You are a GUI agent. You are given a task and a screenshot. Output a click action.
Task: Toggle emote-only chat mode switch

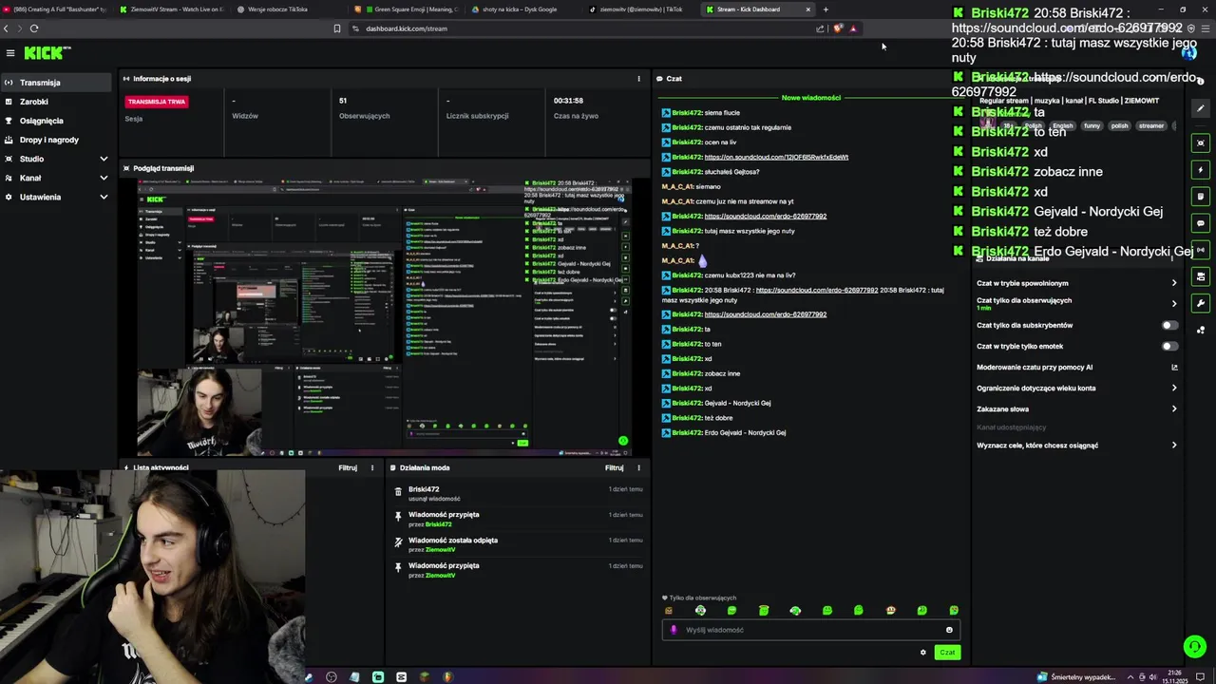(1170, 346)
